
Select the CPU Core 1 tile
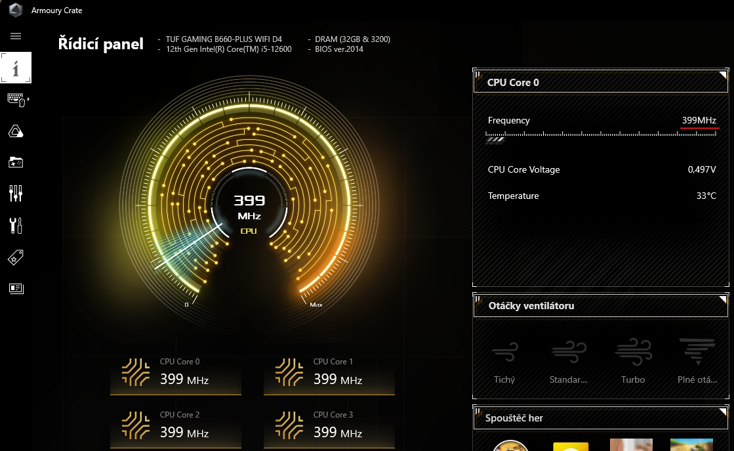329,373
